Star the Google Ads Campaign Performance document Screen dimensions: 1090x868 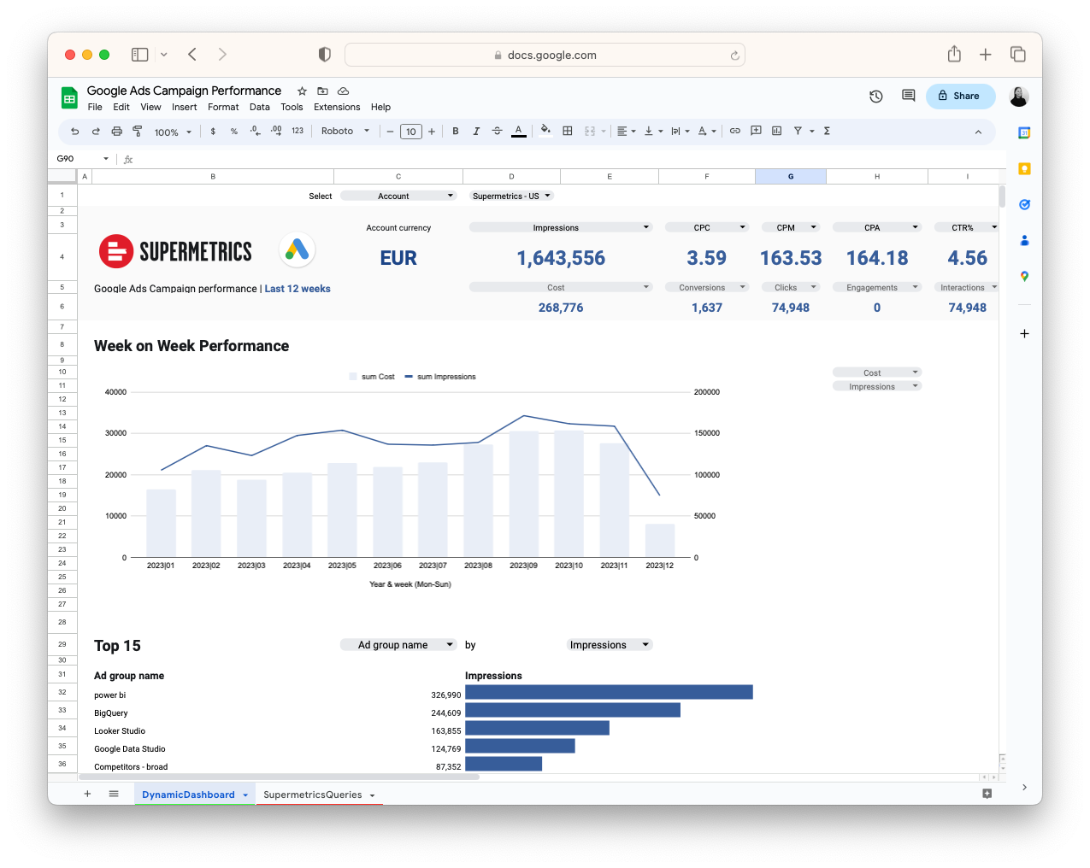coord(302,91)
